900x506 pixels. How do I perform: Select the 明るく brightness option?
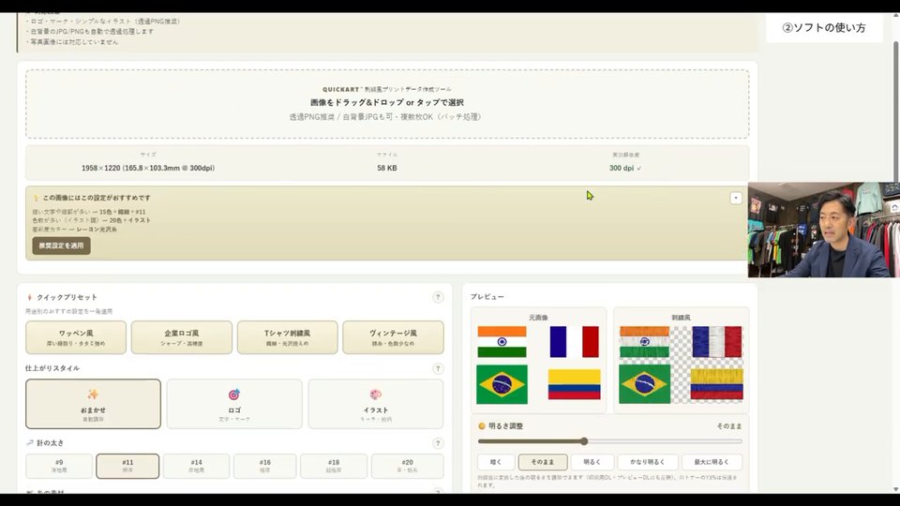[x=592, y=462]
